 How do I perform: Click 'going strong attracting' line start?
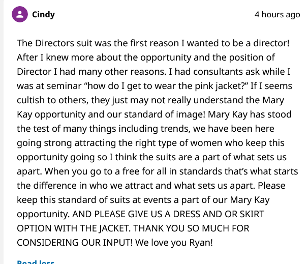(66, 143)
